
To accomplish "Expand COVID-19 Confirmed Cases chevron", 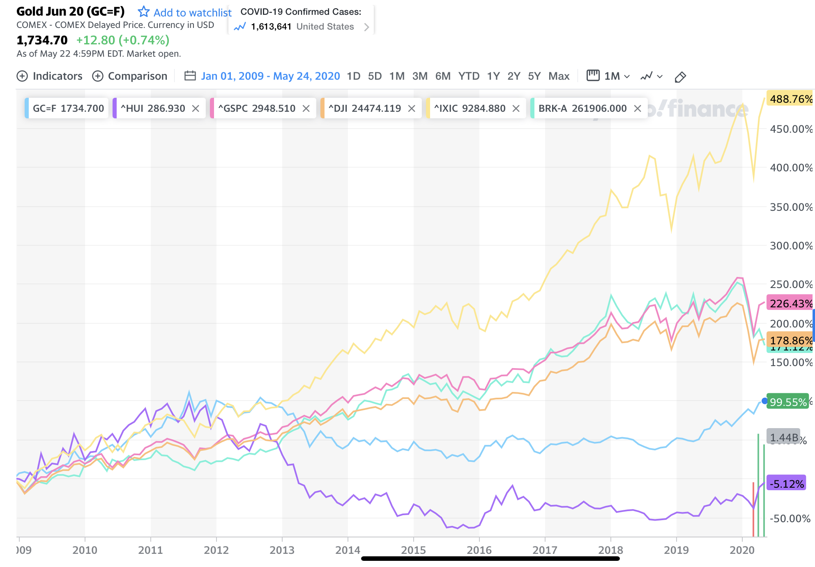I will coord(366,27).
